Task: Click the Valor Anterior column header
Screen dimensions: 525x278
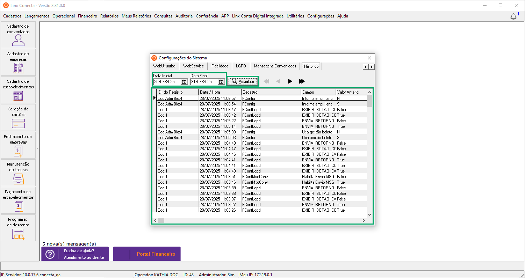Action: pos(351,92)
